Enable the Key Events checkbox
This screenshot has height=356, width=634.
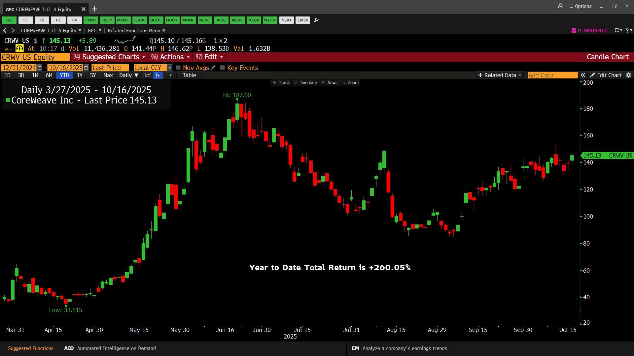coord(223,68)
